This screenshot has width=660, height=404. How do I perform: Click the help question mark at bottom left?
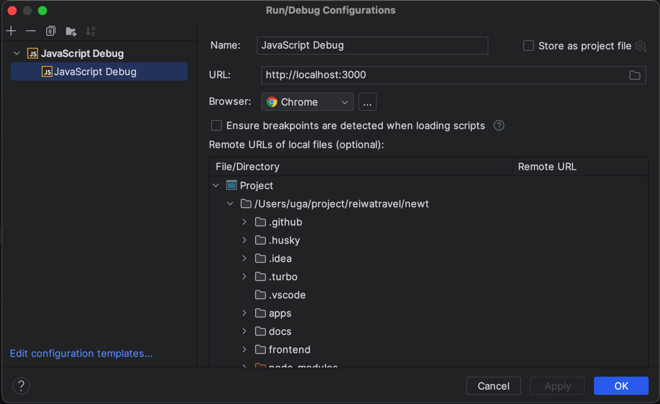[x=21, y=385]
